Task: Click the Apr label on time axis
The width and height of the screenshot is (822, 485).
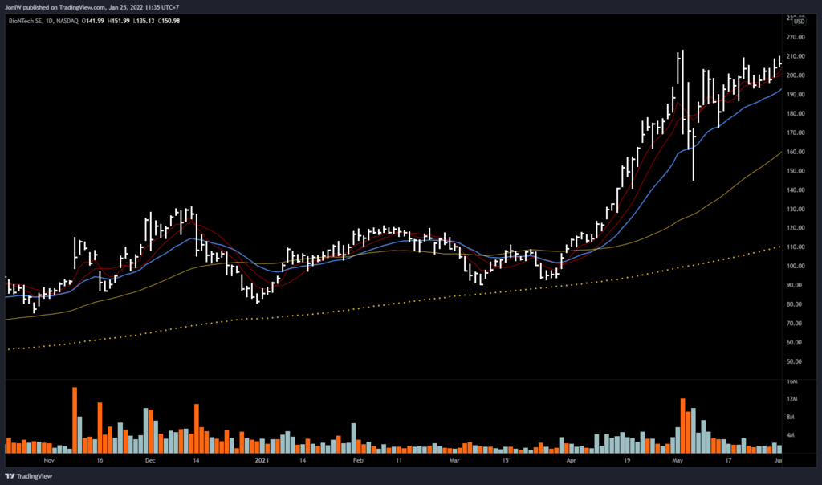Action: 571,461
